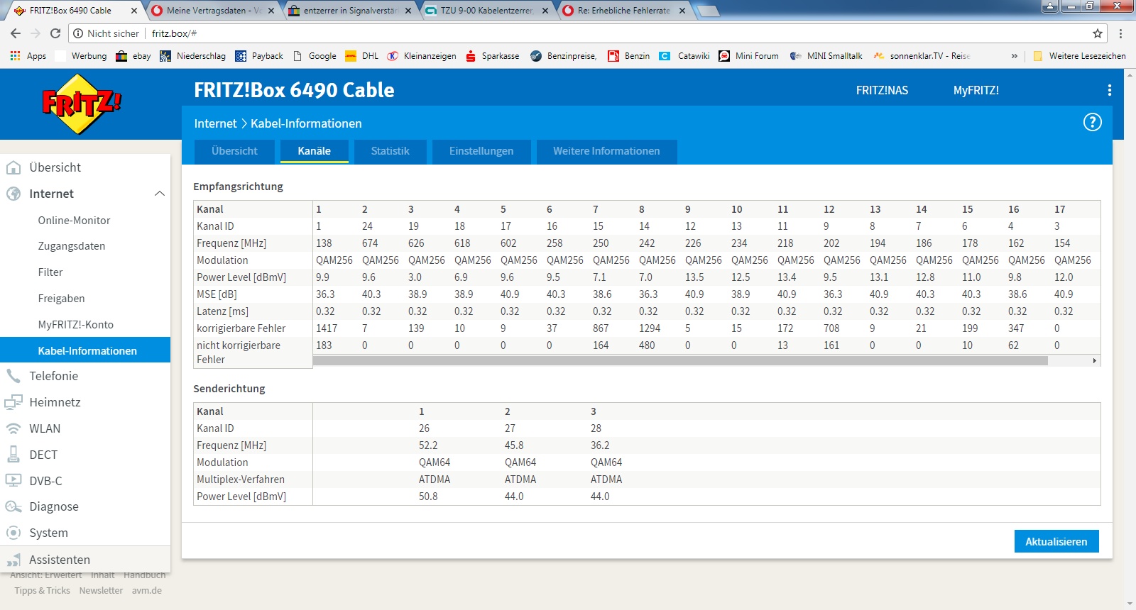Open the DHL bookmark
Screen dimensions: 1136x610
(362, 56)
